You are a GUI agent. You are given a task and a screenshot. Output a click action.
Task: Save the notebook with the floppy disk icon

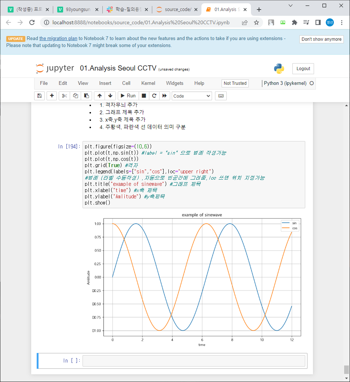tap(39, 96)
